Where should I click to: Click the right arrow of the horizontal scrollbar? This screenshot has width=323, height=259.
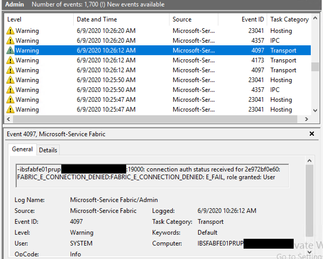(x=307, y=119)
